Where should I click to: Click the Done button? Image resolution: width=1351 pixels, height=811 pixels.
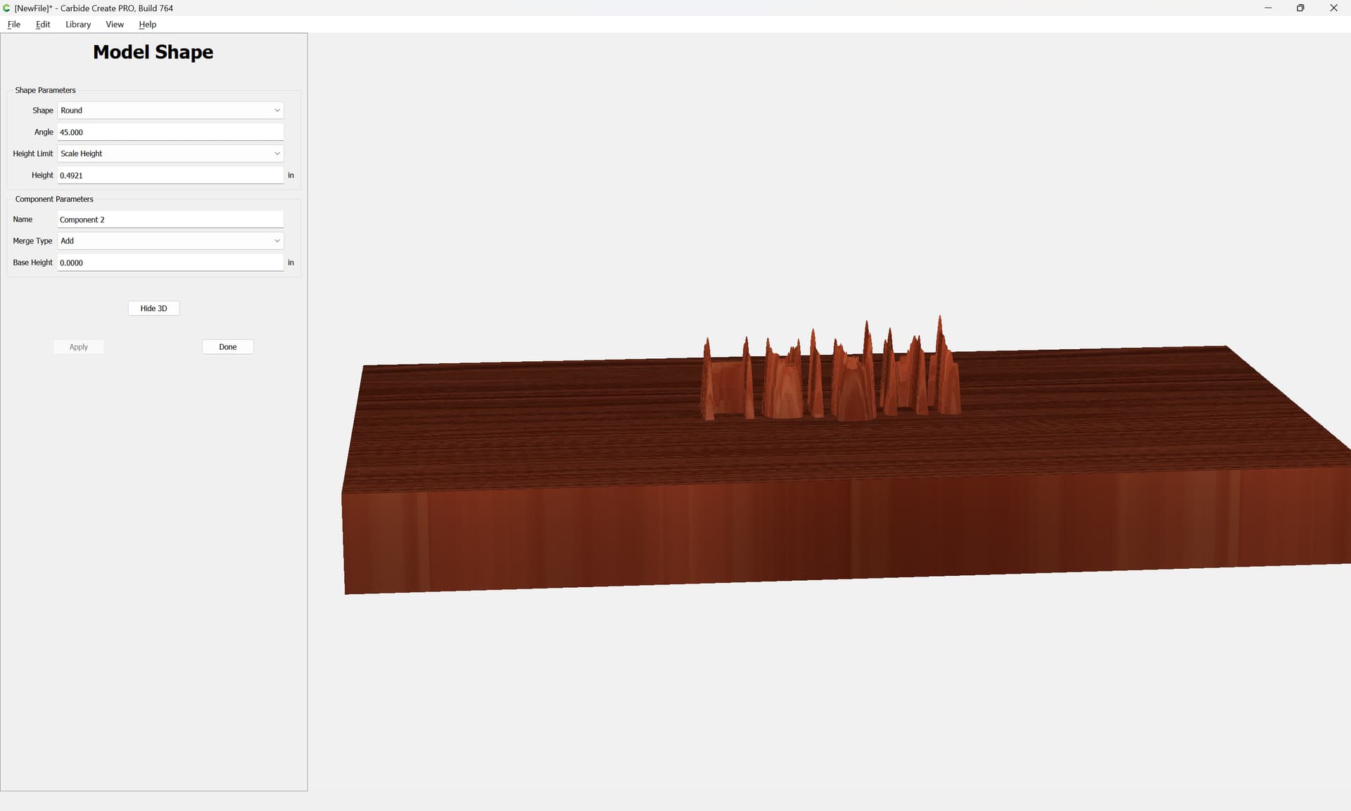coord(227,347)
